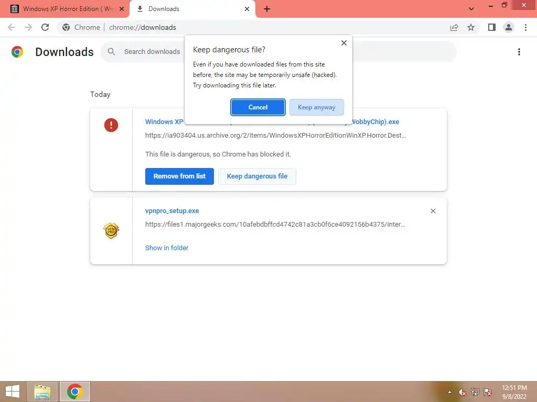The height and width of the screenshot is (402, 537).
Task: Open the tab search chevron
Action: point(471,9)
